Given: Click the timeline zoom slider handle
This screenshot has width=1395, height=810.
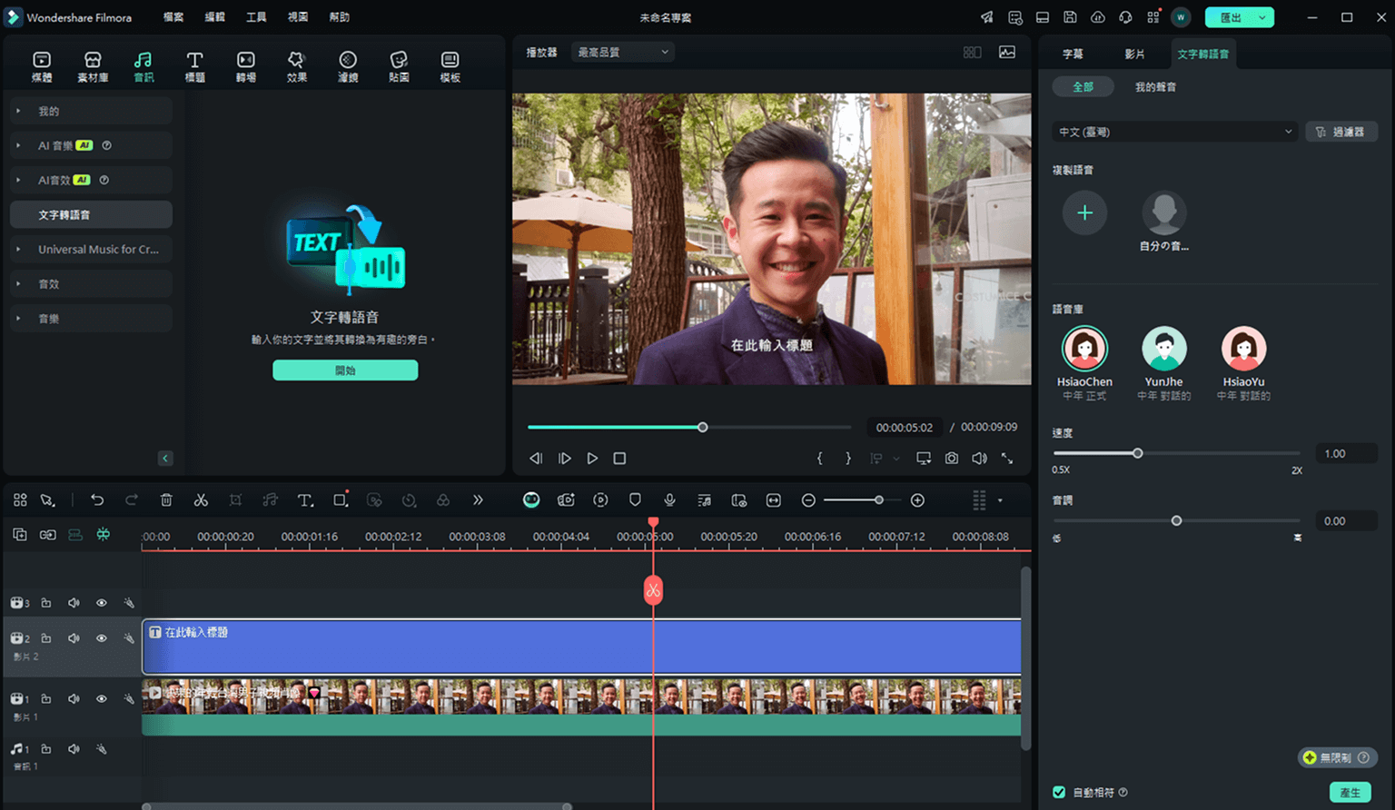Looking at the screenshot, I should [x=878, y=500].
